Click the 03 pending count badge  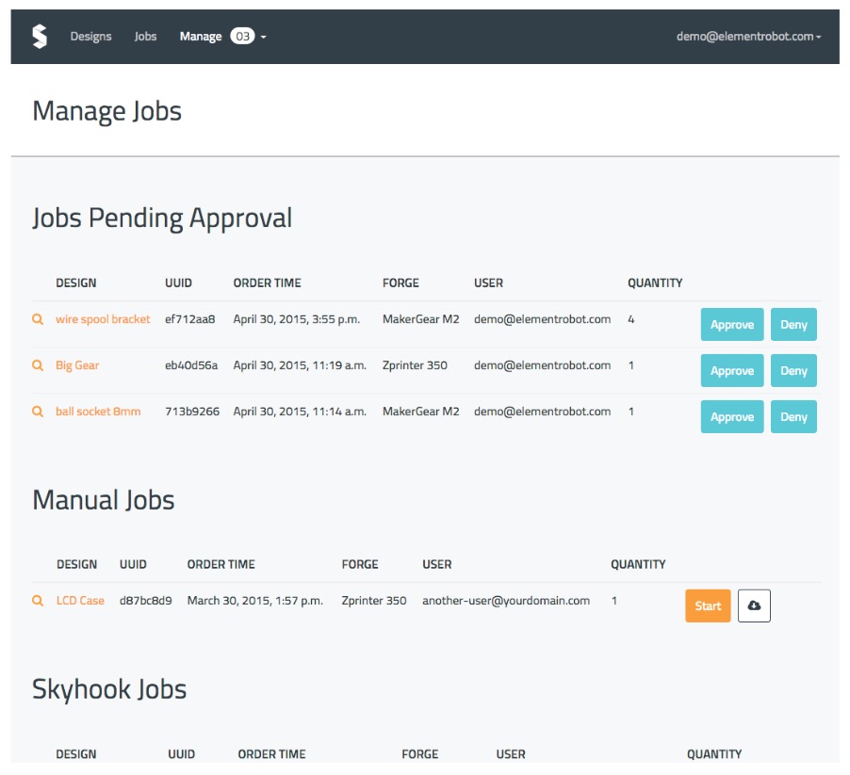coord(242,37)
